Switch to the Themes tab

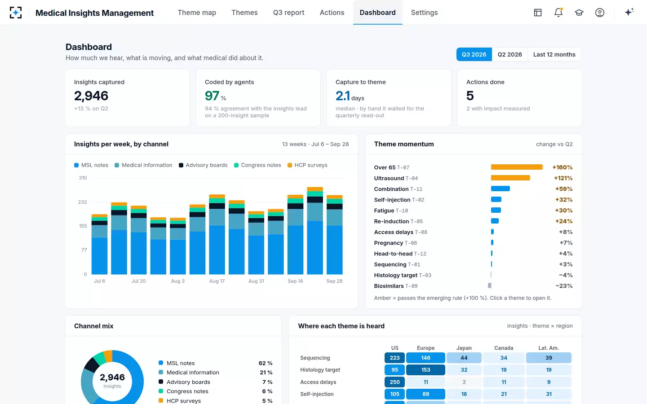(x=244, y=13)
